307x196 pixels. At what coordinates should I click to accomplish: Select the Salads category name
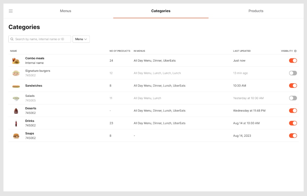point(30,96)
